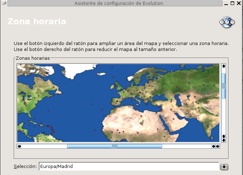Expand the Selección time zone dropdown arrow

coord(224,167)
